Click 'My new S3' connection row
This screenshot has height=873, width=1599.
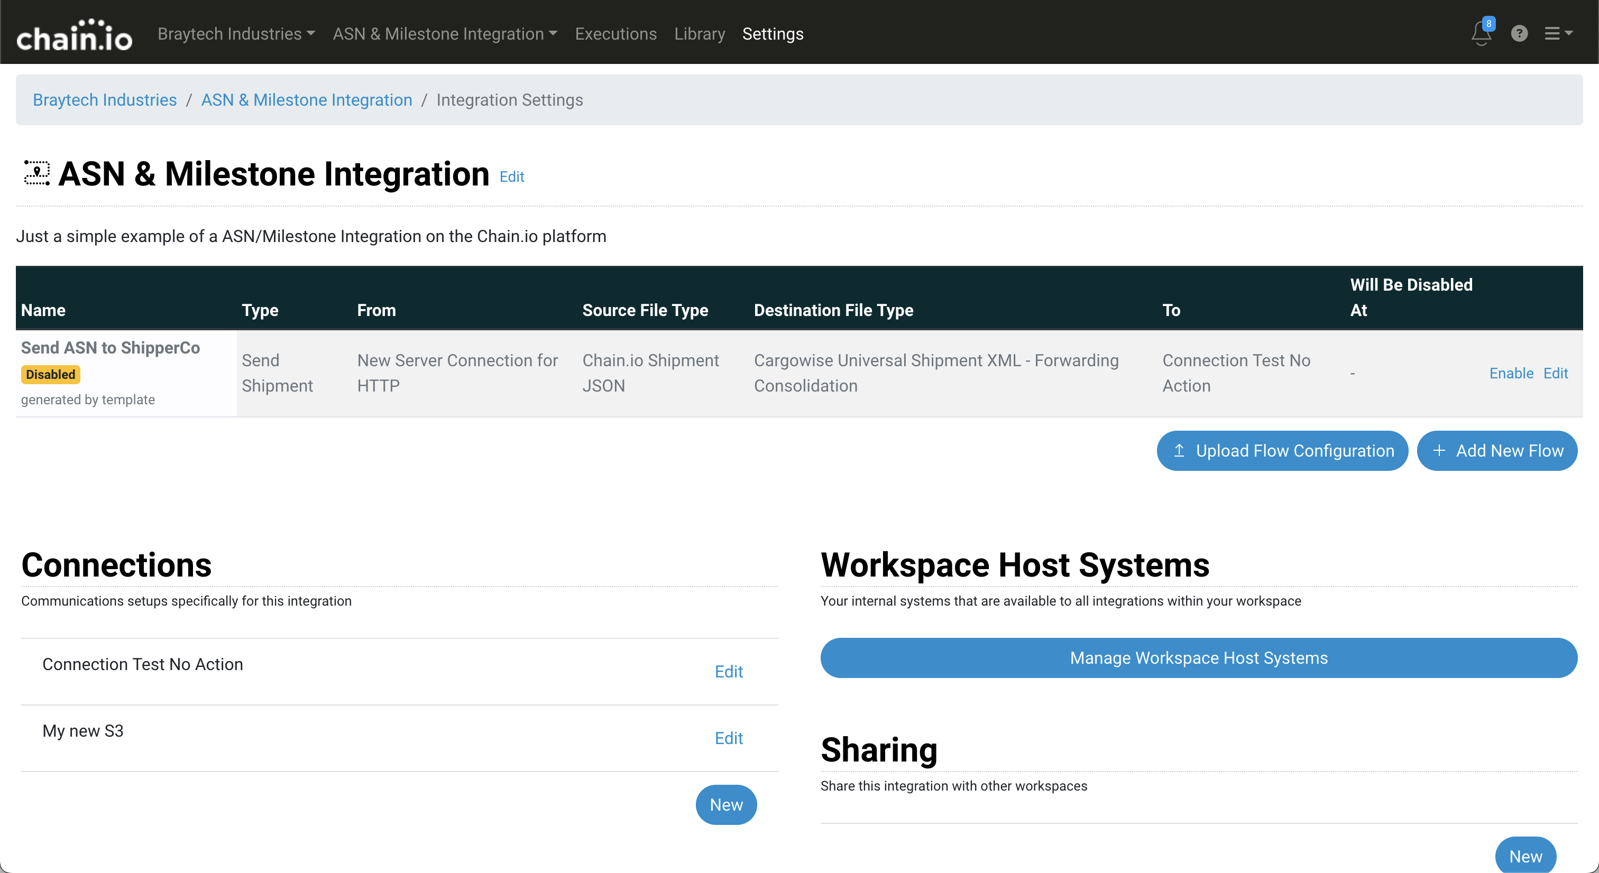399,738
